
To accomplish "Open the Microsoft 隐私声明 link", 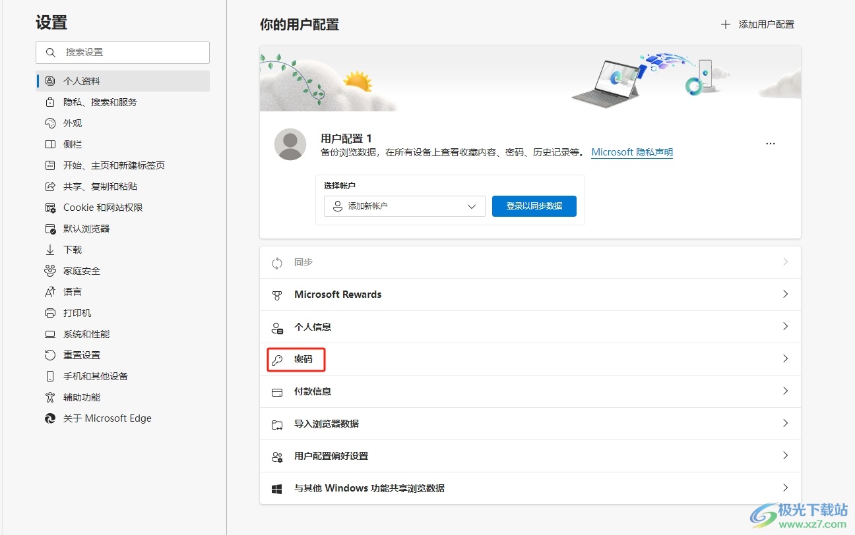I will pyautogui.click(x=632, y=152).
